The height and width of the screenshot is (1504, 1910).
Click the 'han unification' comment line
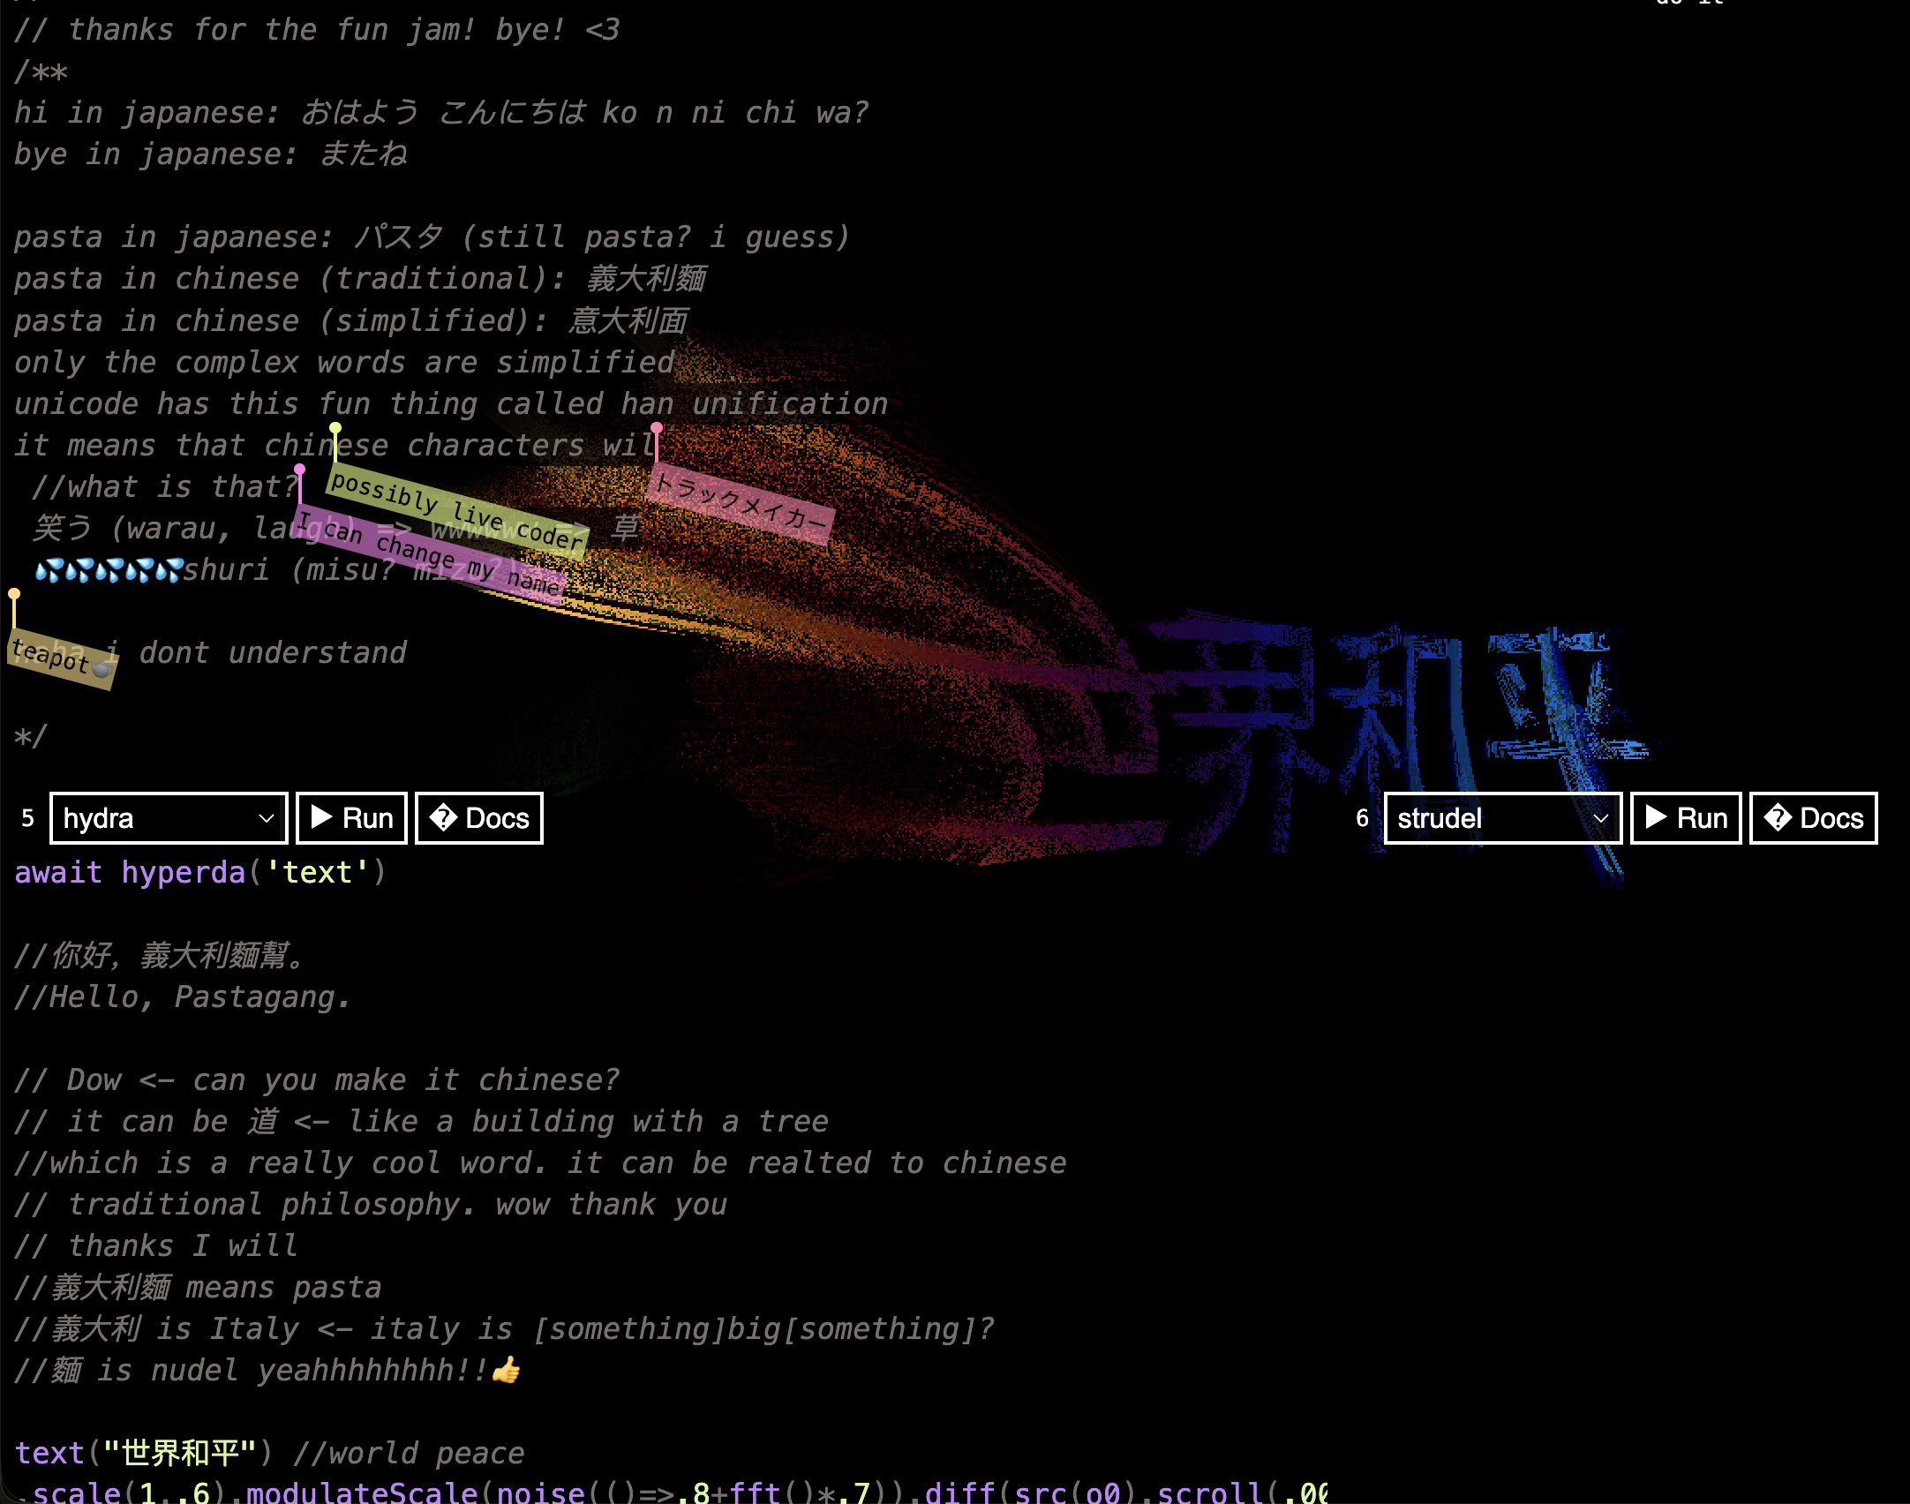pos(450,403)
